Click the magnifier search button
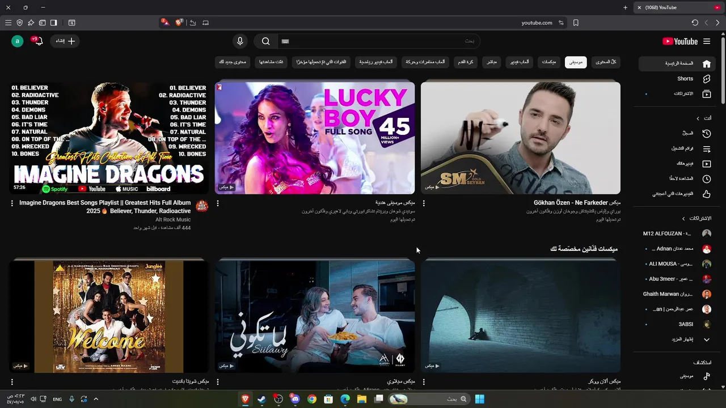 coord(265,41)
